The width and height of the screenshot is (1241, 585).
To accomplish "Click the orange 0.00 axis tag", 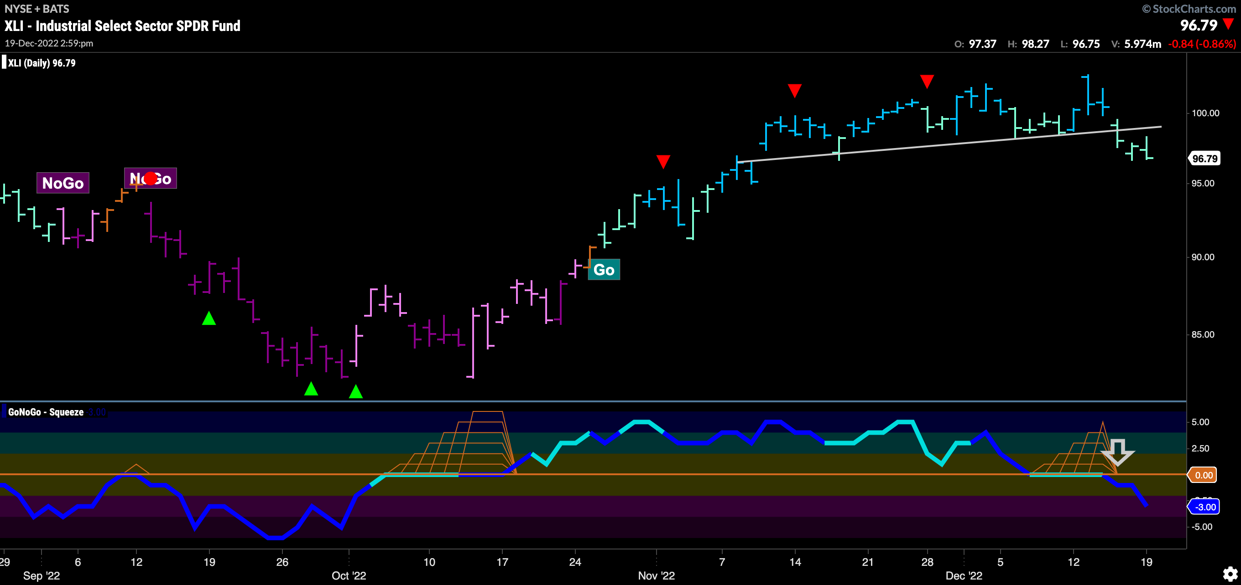I will [1204, 475].
